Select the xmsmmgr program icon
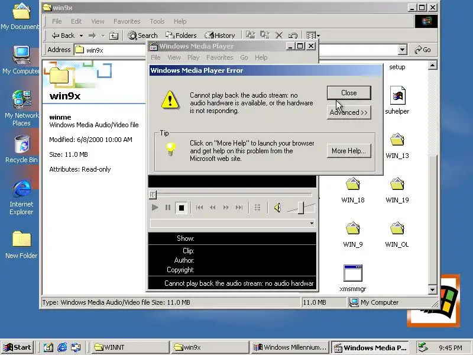Screen dimensions: 473x355 point(352,278)
